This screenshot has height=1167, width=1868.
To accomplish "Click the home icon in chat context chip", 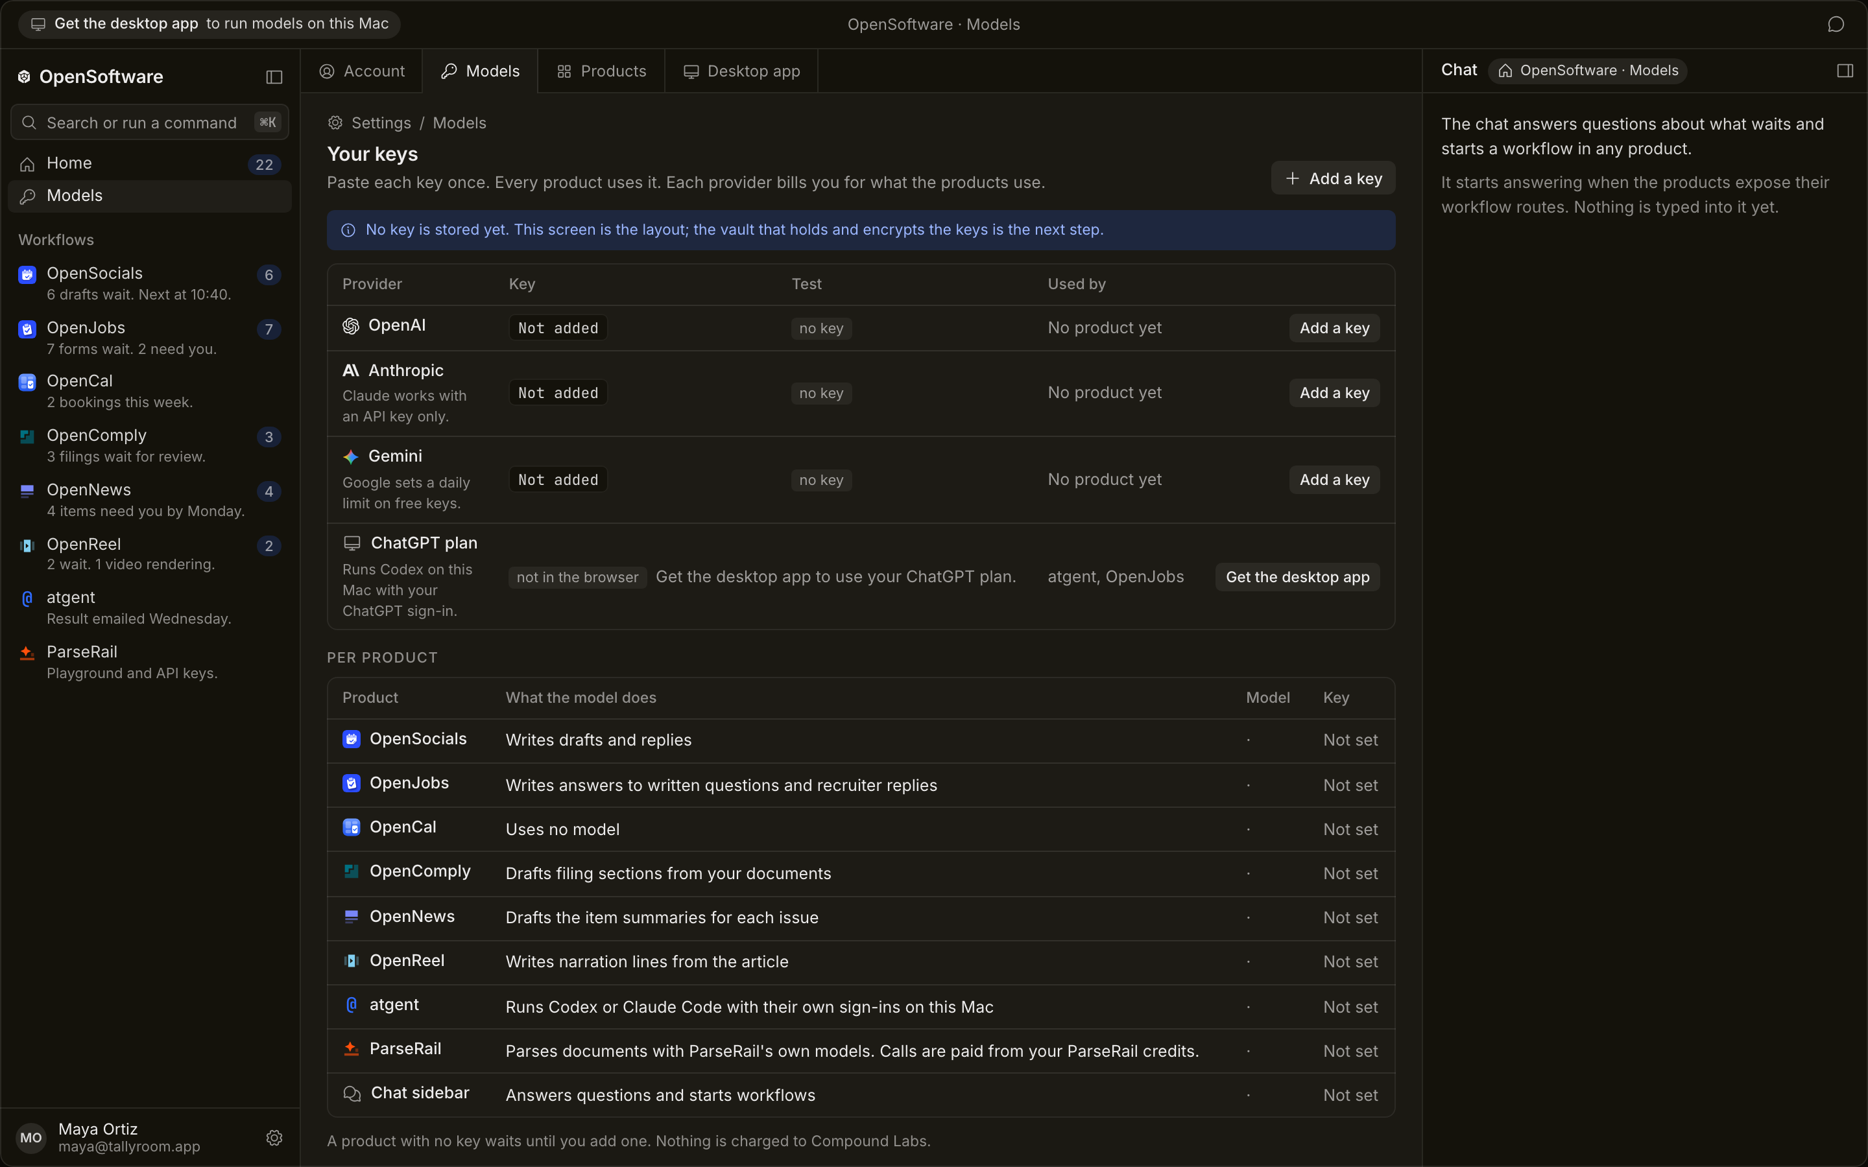I will point(1505,71).
